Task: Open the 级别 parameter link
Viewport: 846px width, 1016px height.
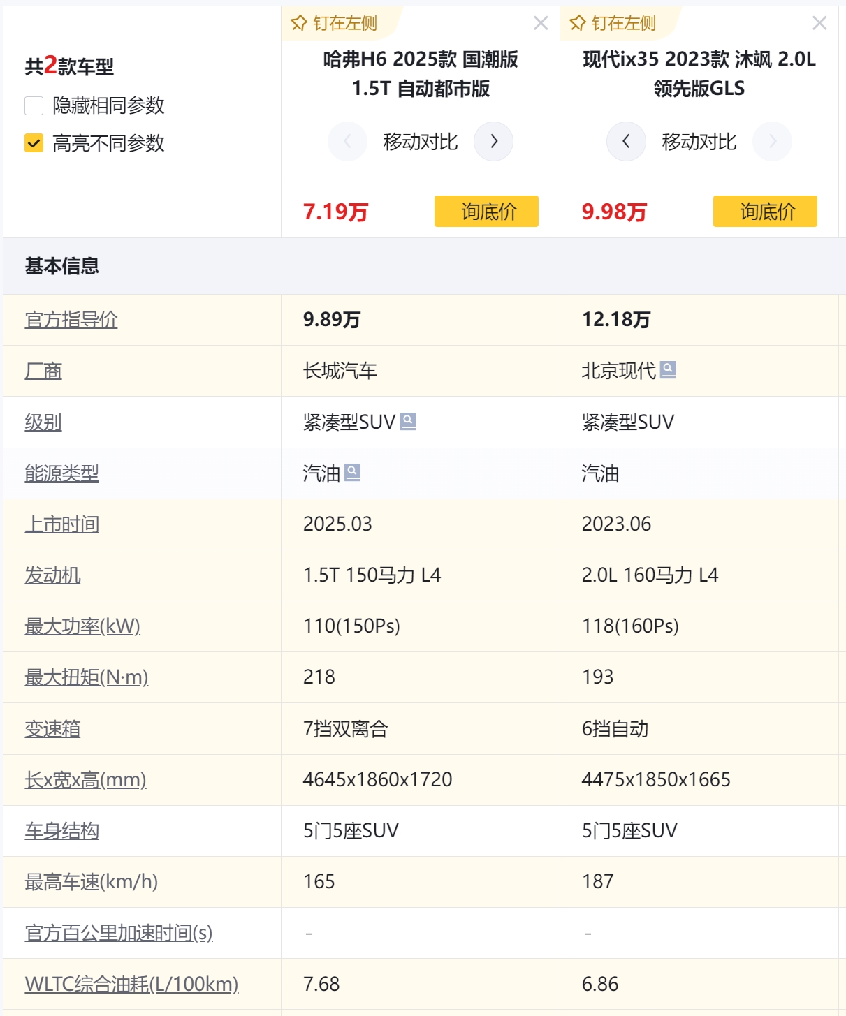Action: 43,422
